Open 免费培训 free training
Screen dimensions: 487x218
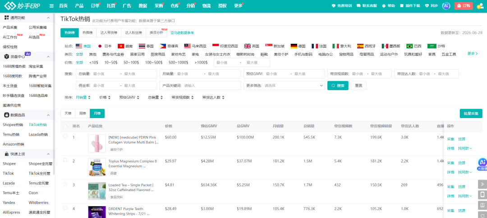(342, 6)
